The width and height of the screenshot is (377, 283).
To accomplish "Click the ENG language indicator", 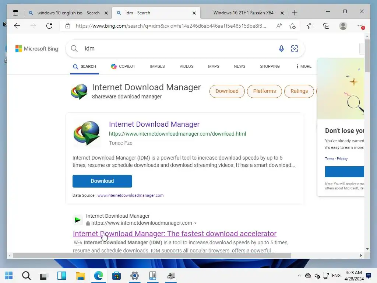I will click(x=336, y=276).
